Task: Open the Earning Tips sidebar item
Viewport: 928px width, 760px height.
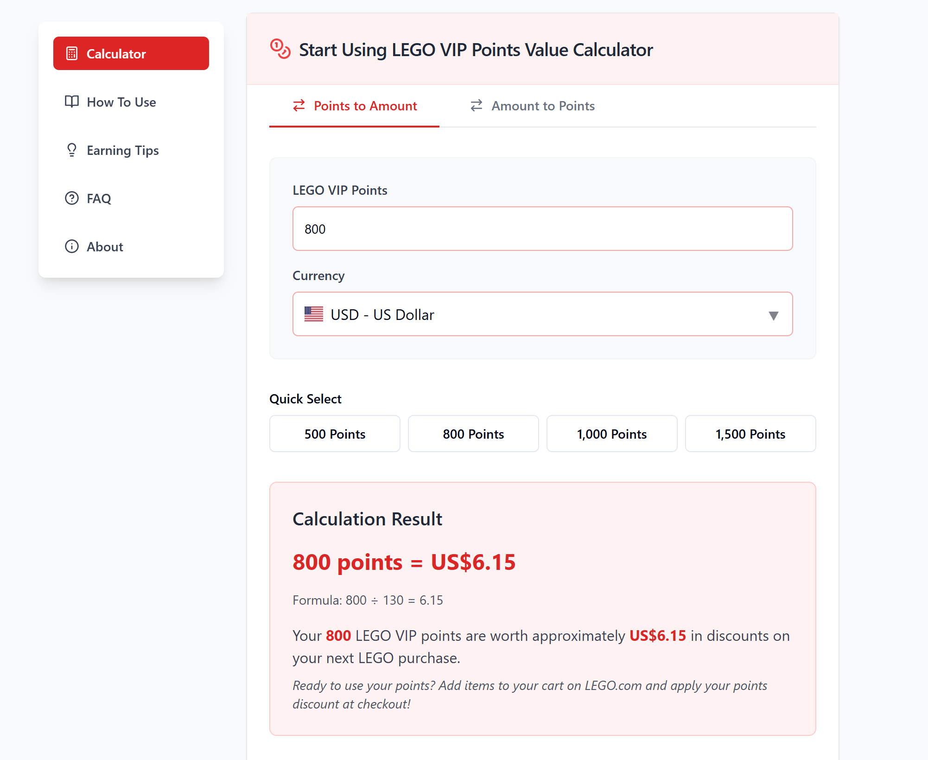Action: (x=131, y=150)
